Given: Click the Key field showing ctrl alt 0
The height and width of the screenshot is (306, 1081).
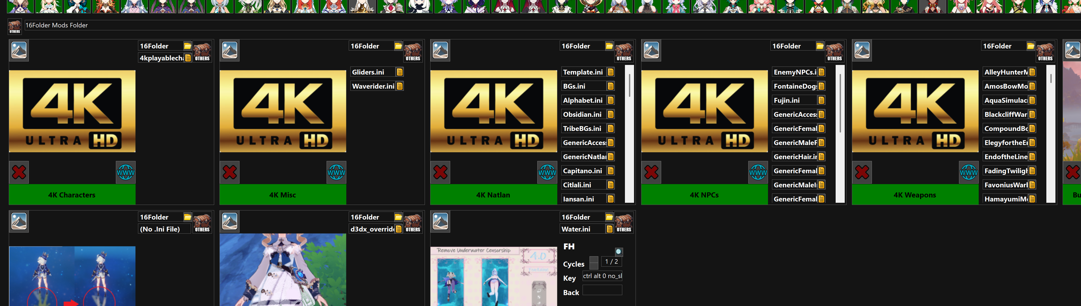Looking at the screenshot, I should click(x=602, y=276).
